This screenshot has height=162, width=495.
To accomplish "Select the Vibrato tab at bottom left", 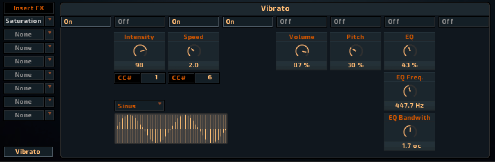I will click(x=28, y=152).
